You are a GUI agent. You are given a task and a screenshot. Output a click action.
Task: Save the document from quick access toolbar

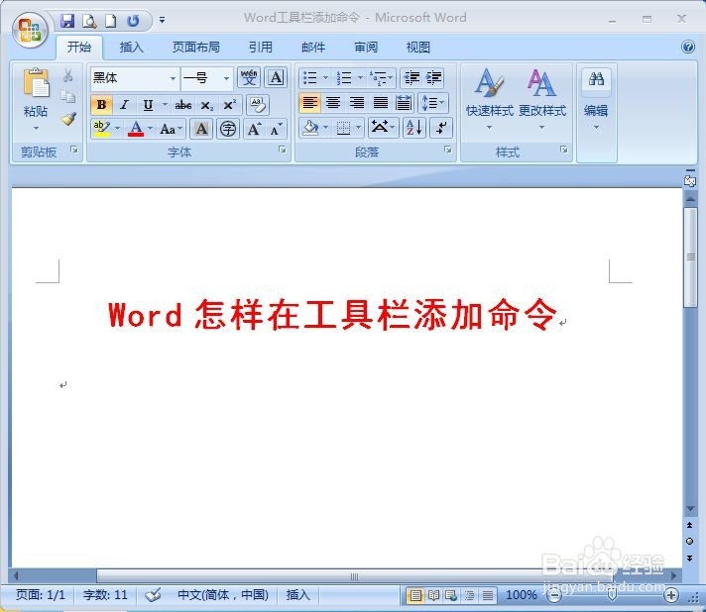[x=67, y=21]
